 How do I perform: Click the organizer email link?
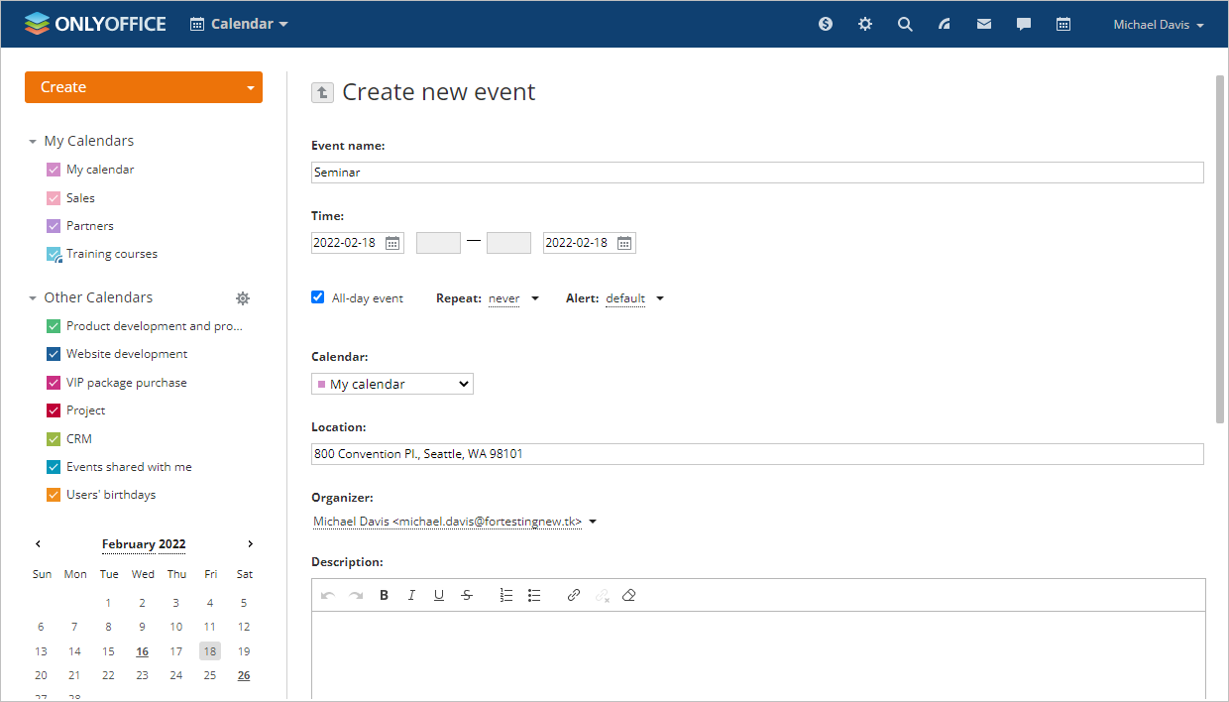tap(446, 521)
